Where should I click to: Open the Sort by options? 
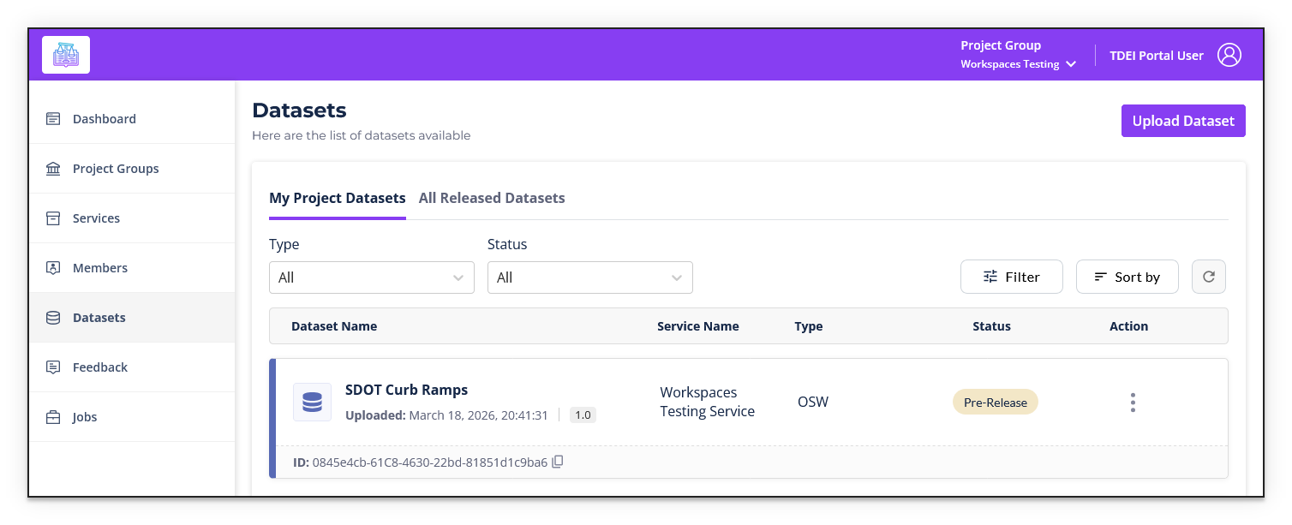[1127, 276]
